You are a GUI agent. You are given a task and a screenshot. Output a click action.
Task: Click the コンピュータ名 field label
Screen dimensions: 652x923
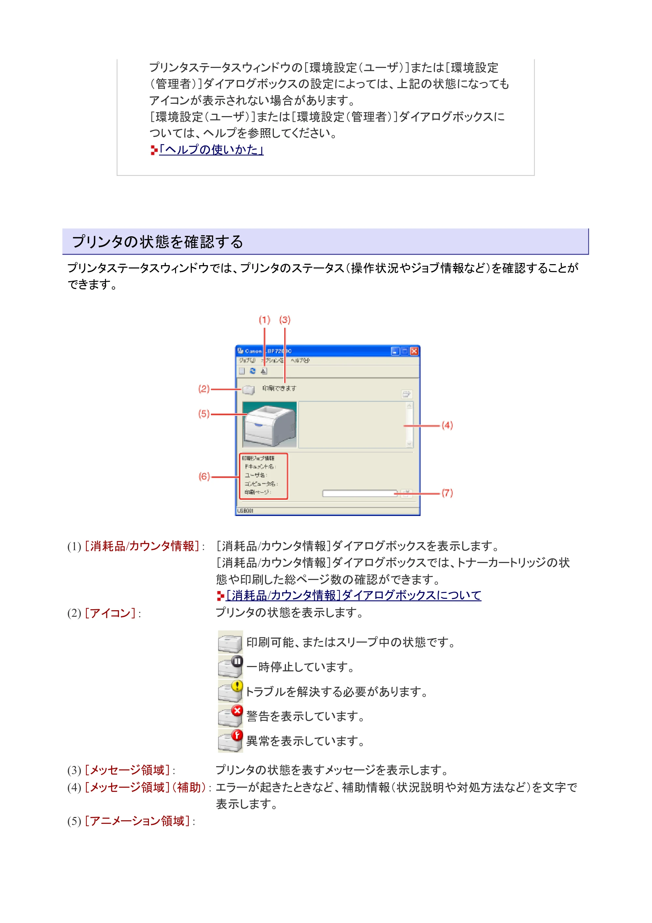click(x=261, y=484)
